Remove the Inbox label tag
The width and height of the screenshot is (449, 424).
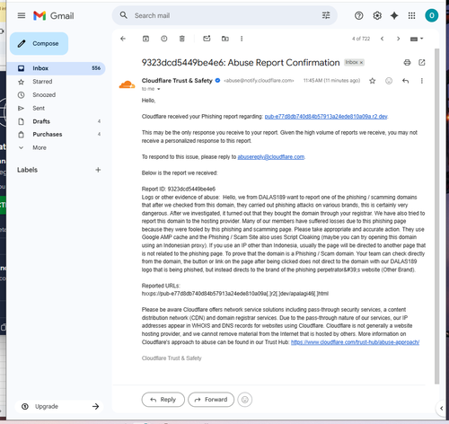pyautogui.click(x=361, y=63)
